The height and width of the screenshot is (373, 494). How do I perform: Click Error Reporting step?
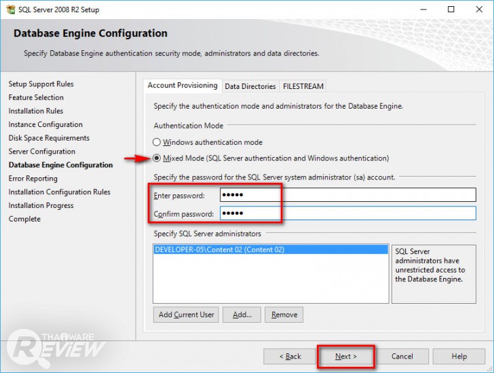point(33,179)
